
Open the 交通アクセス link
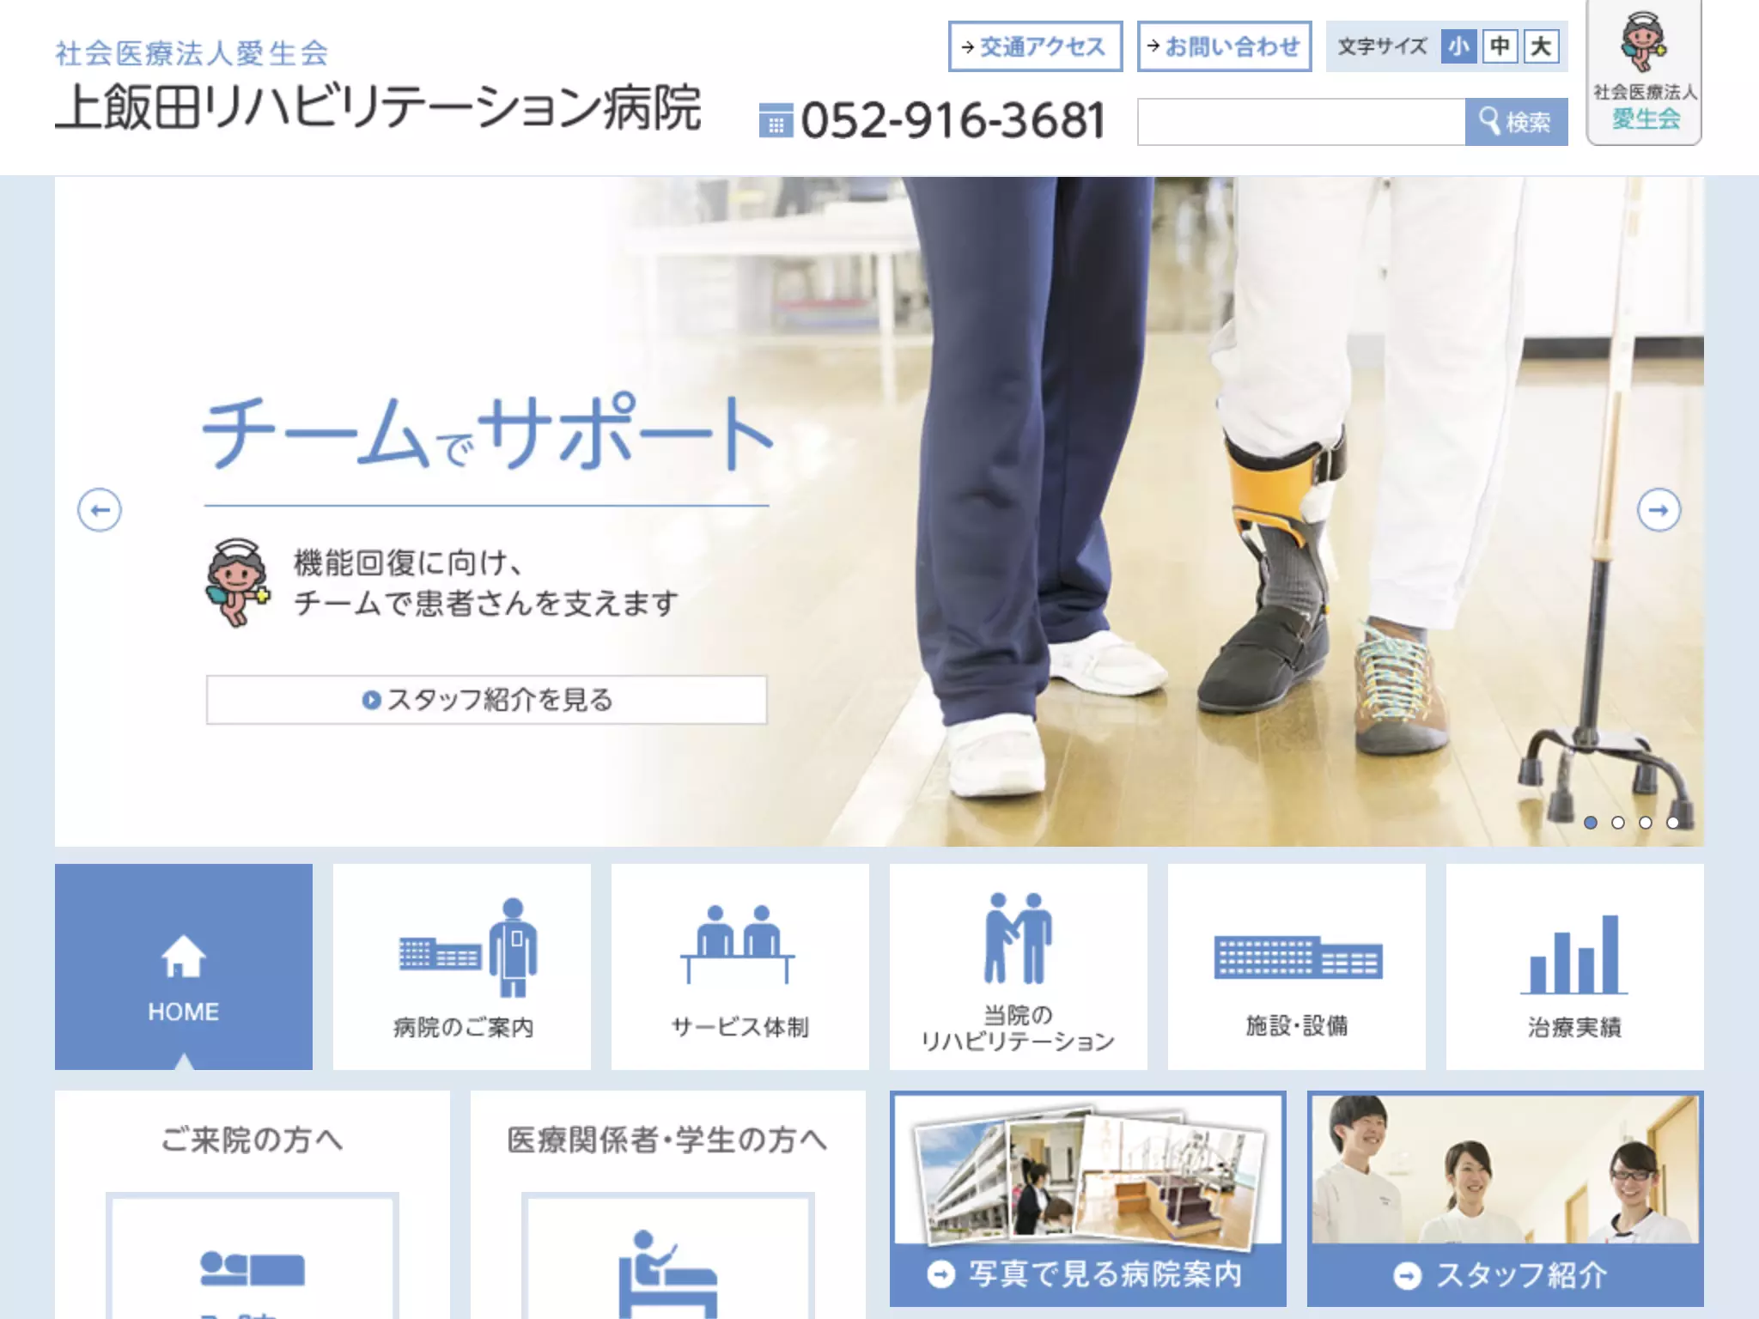click(1035, 46)
